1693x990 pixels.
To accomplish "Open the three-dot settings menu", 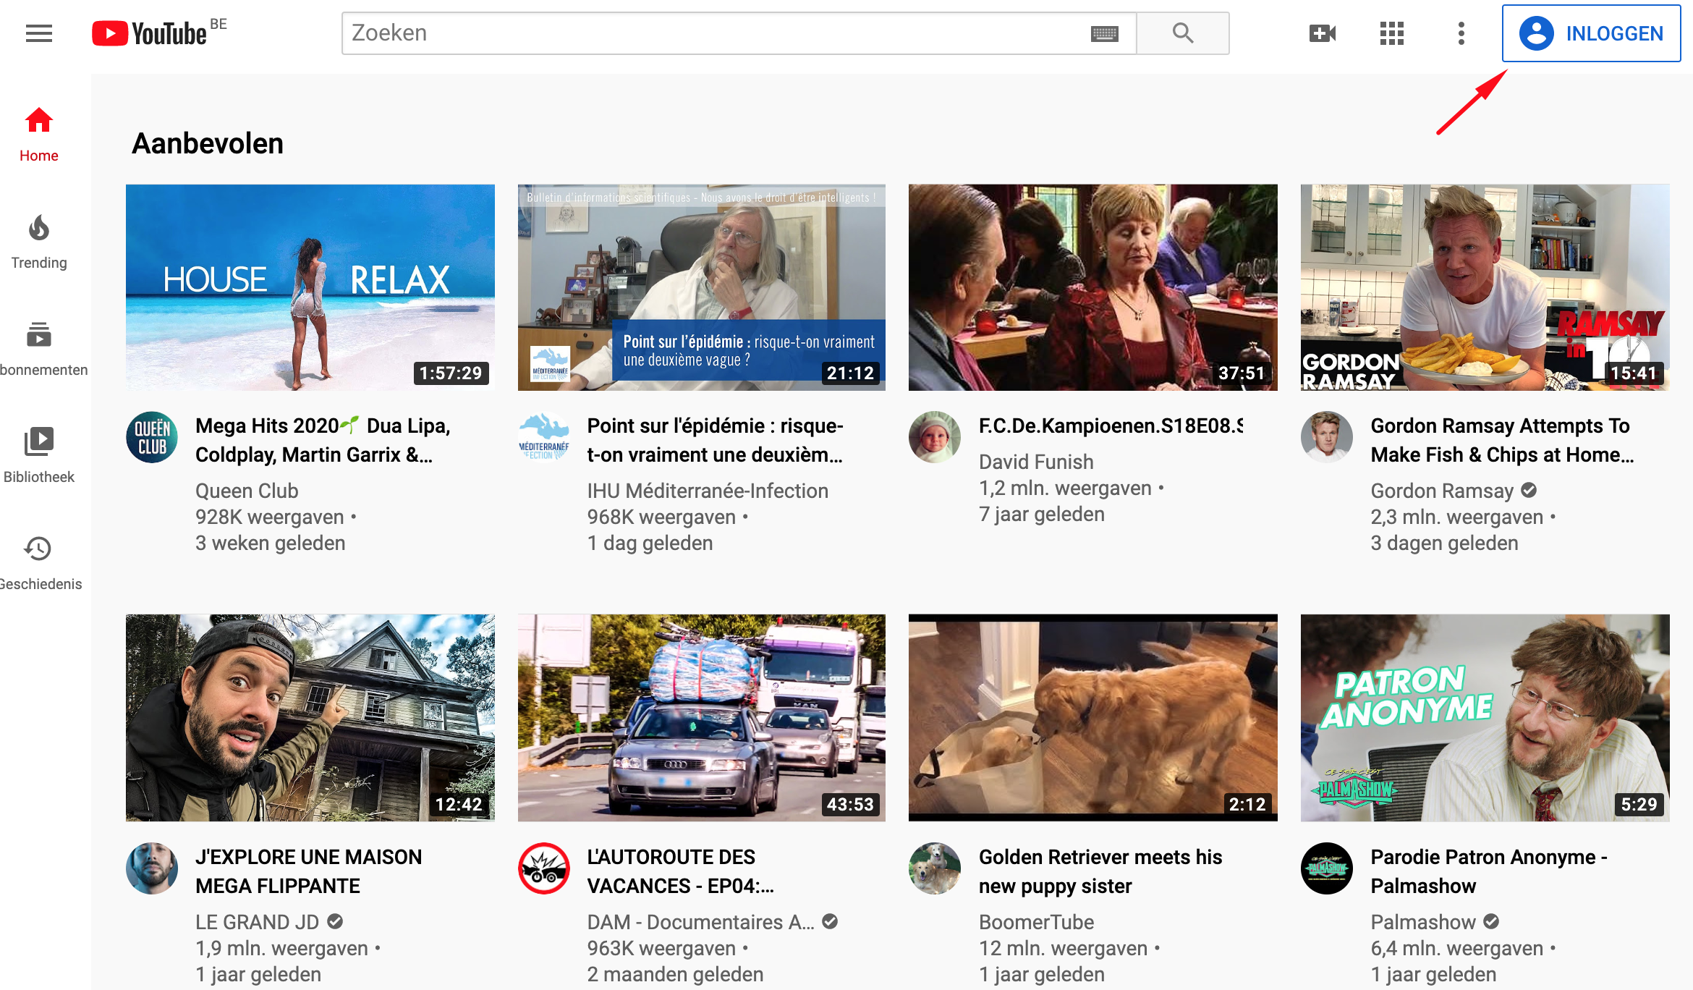I will point(1461,33).
